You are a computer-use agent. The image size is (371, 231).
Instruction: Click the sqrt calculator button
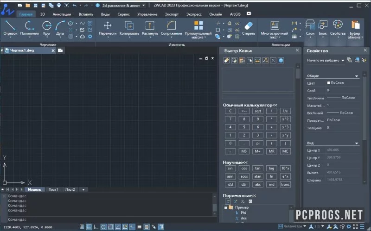tap(258, 111)
